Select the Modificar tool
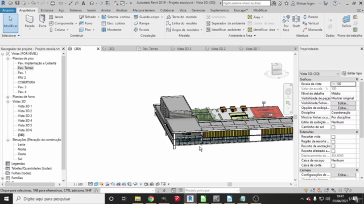The image size is (364, 204). (10, 23)
